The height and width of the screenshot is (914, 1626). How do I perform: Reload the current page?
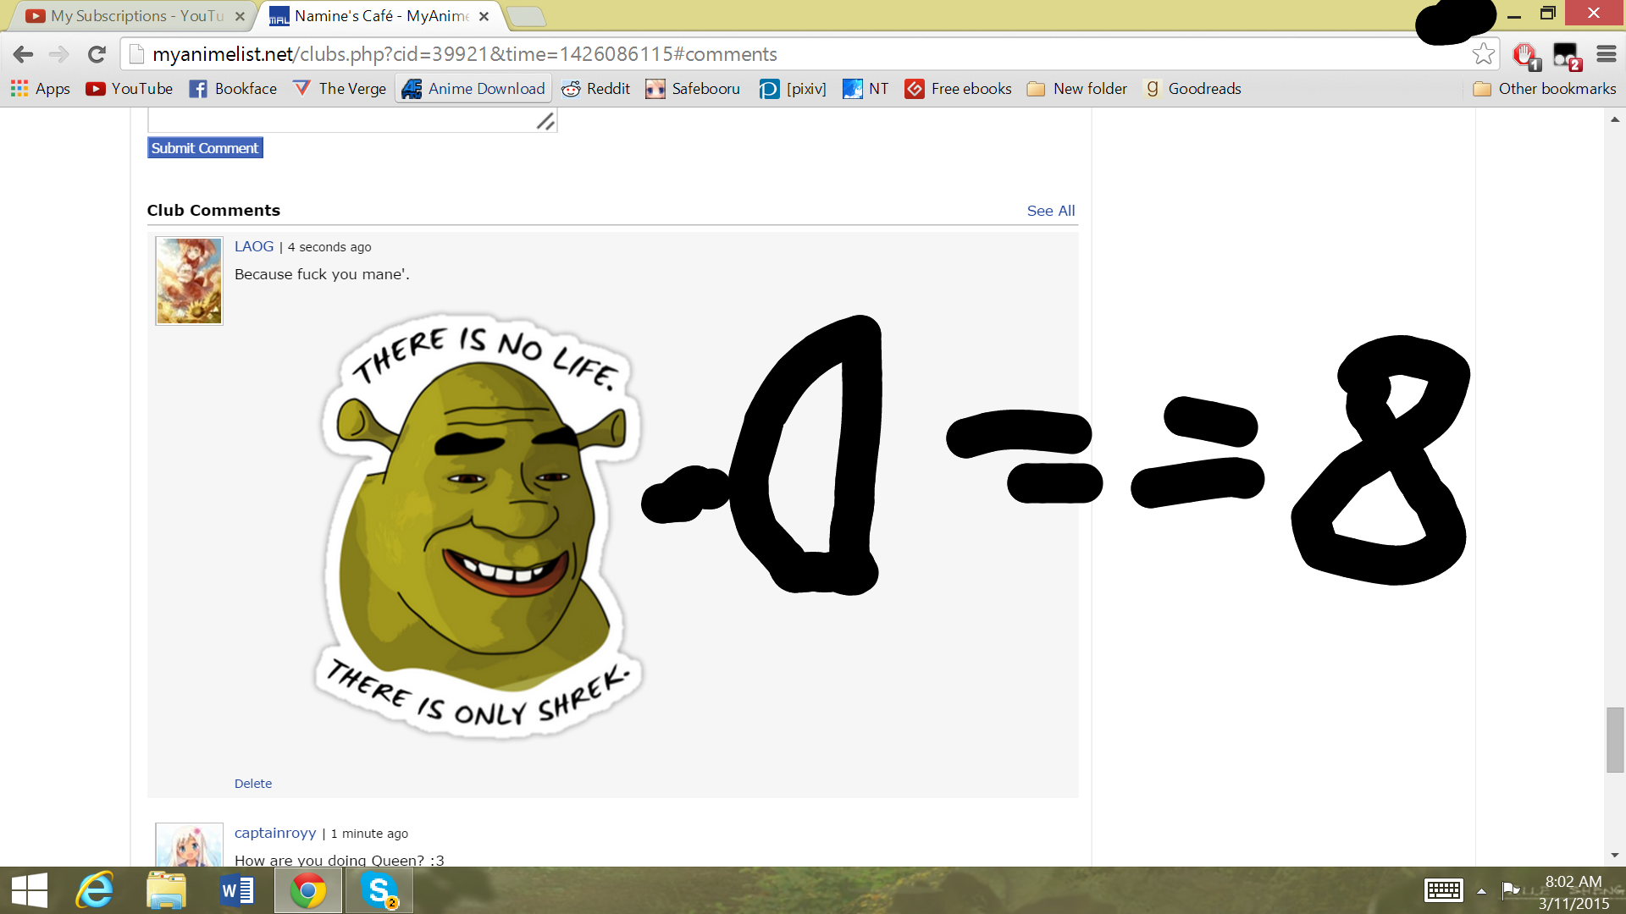(x=97, y=54)
